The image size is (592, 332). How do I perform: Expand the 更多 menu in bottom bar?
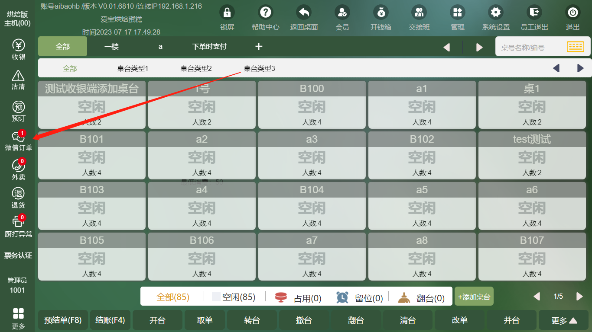tap(564, 320)
